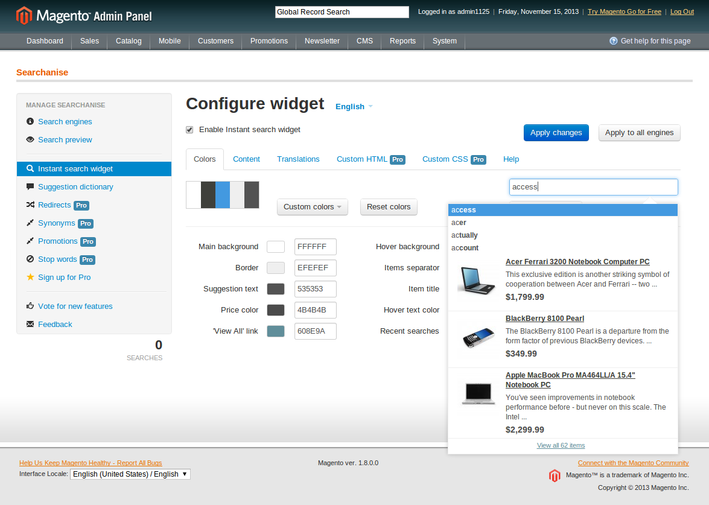Click the thumbs-up icon for Vote for new features
The height and width of the screenshot is (505, 709).
pos(30,306)
